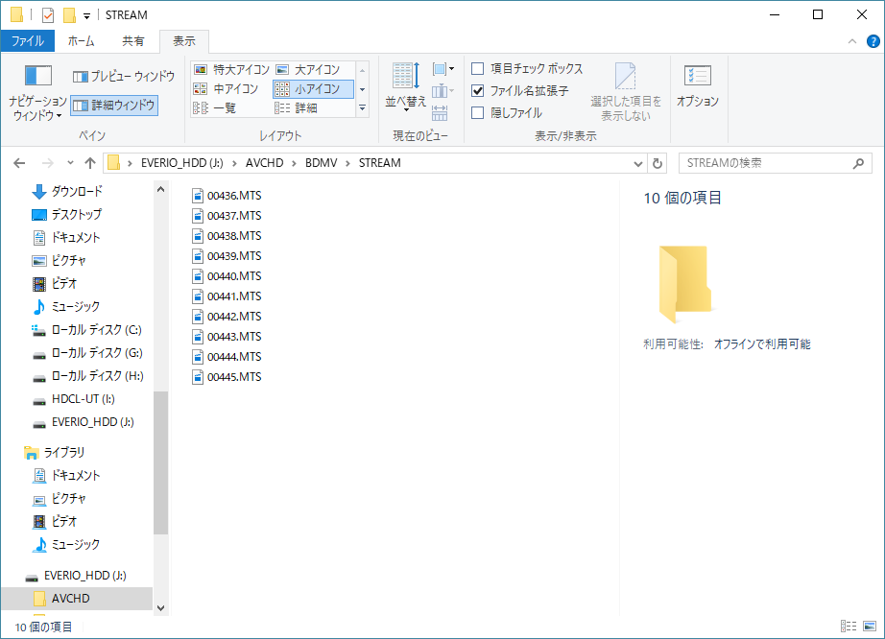Select file 00444.MTS

227,357
